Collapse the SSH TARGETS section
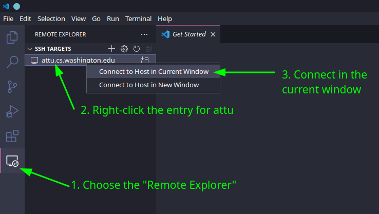Viewport: 379px width, 214px height. [x=30, y=49]
